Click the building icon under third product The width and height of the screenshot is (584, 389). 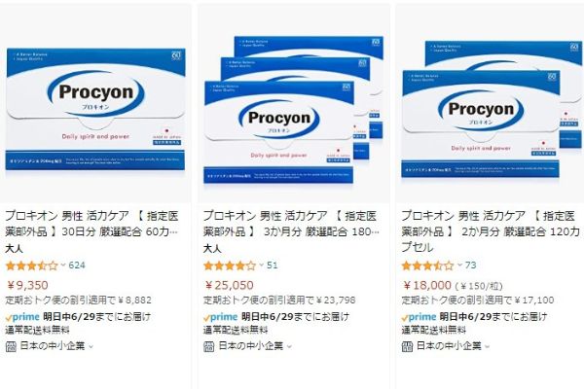[x=407, y=346]
